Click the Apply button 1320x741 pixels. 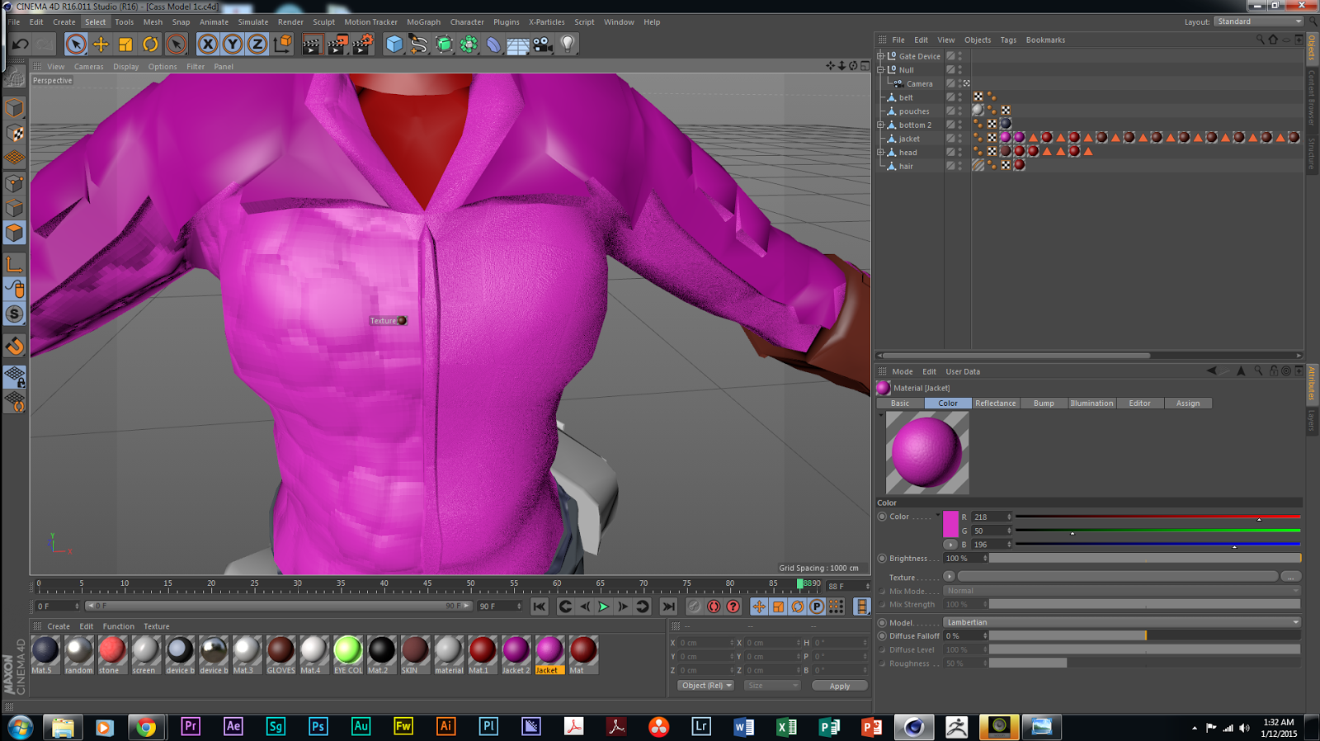[x=839, y=686]
